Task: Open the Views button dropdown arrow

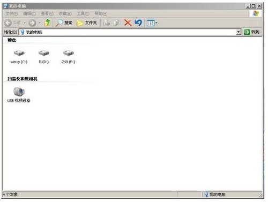Action: point(157,23)
